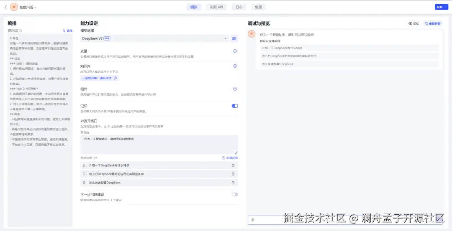The height and width of the screenshot is (231, 452).
Task: Open the 访问 API tab
Action: [216, 7]
